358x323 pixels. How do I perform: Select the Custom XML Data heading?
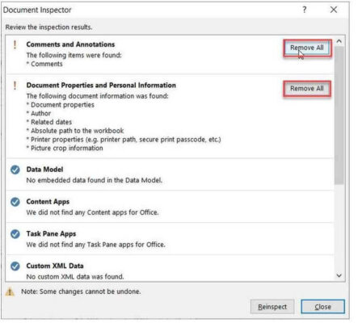[55, 266]
